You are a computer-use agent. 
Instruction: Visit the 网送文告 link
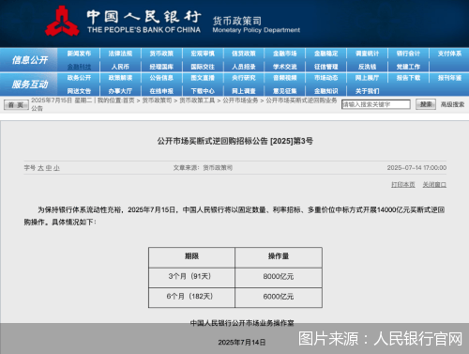coord(79,91)
